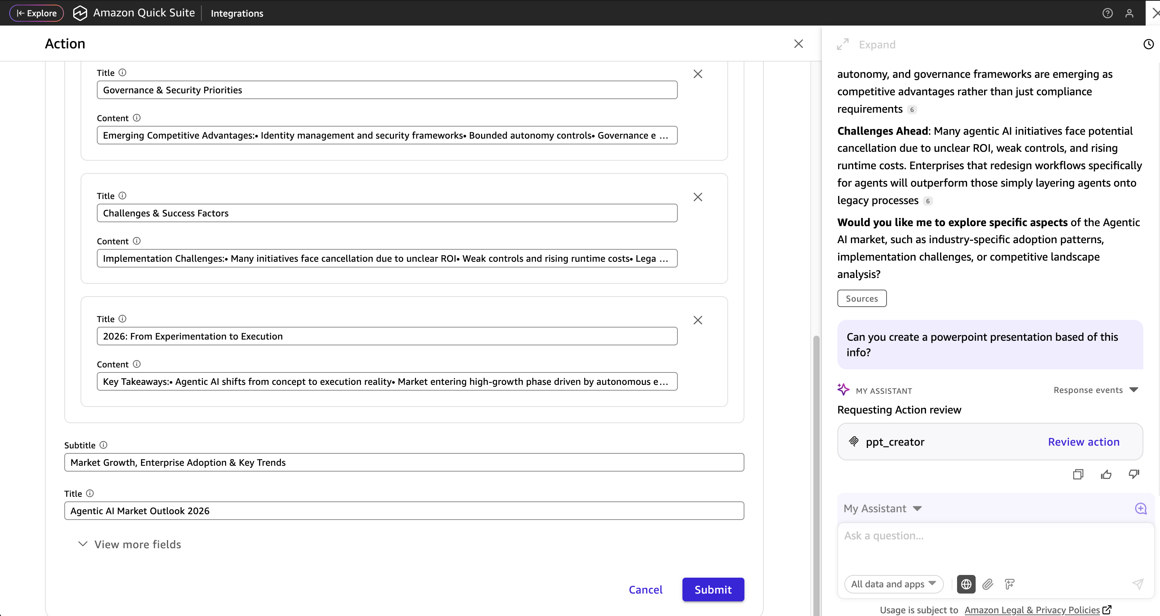Submit the action form
This screenshot has height=616, width=1160.
pos(713,589)
